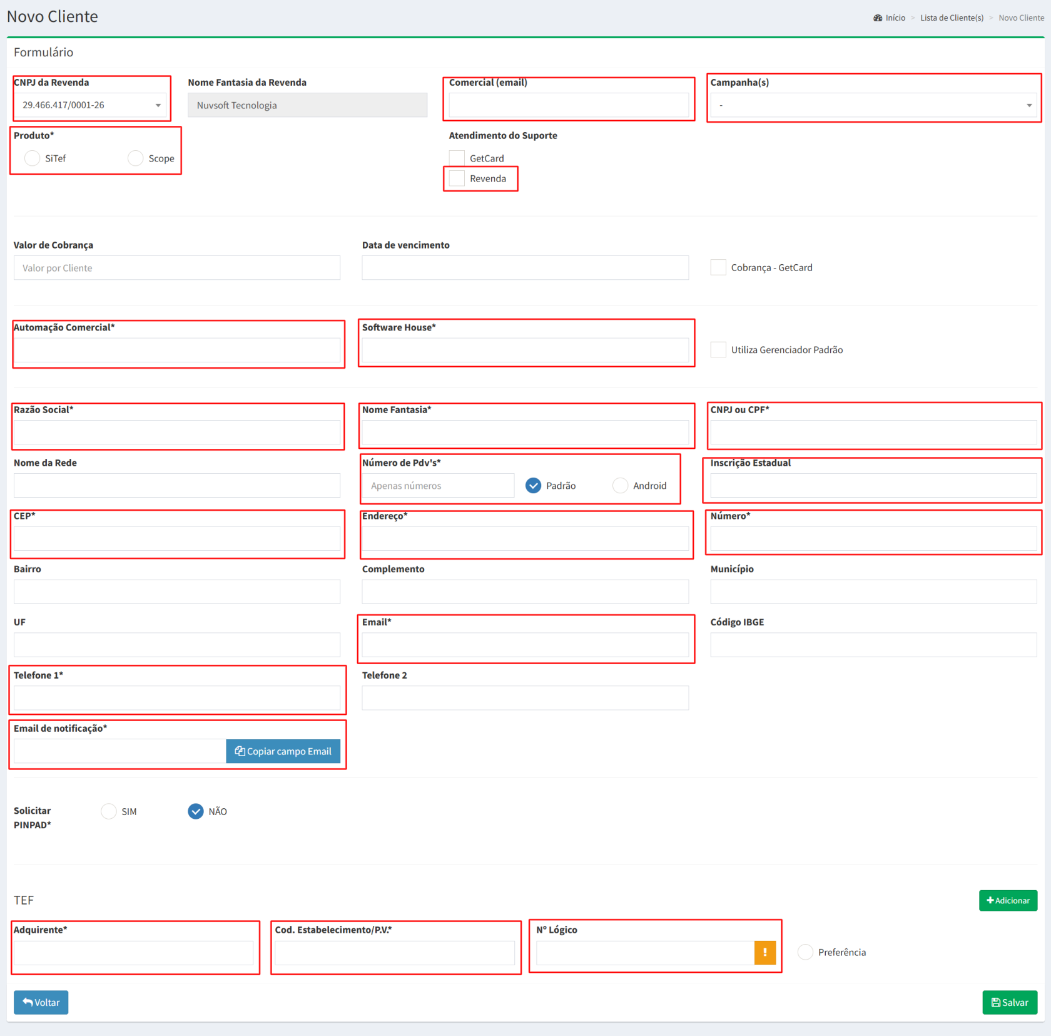This screenshot has width=1051, height=1036.
Task: Enable Cobrança - GetCard checkbox
Action: (x=718, y=267)
